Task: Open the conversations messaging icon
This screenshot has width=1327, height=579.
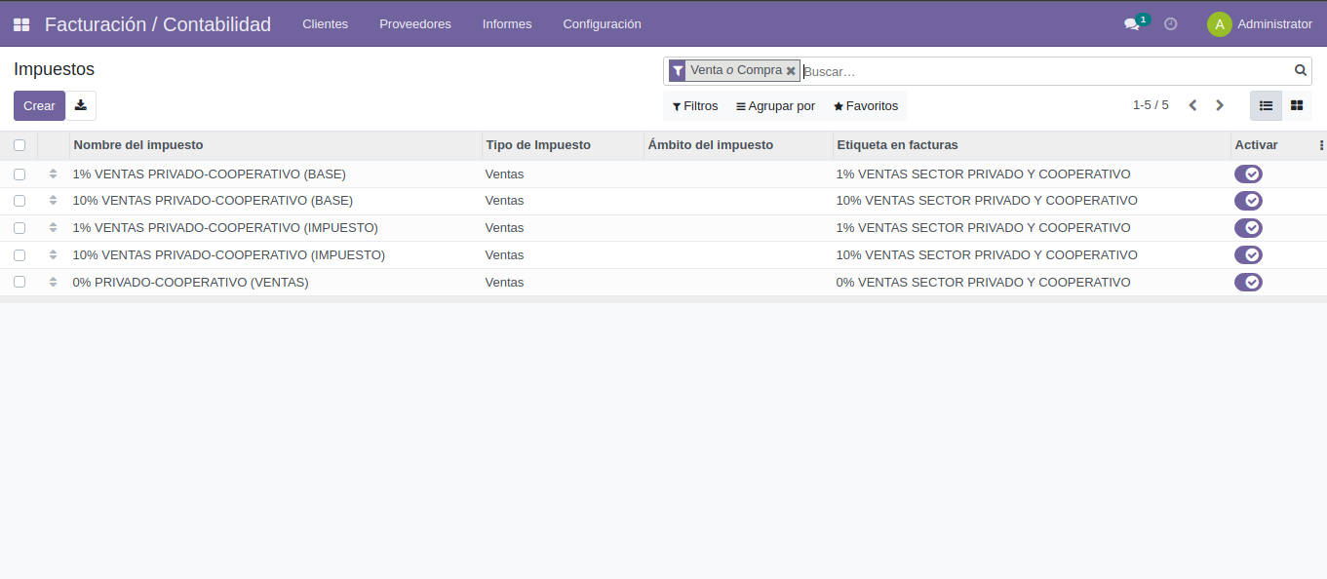Action: 1131,23
